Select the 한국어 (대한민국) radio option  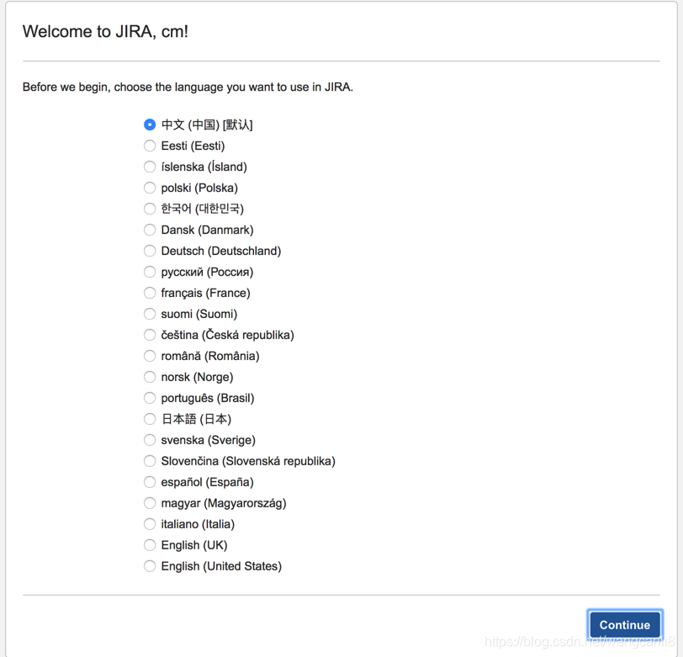150,209
